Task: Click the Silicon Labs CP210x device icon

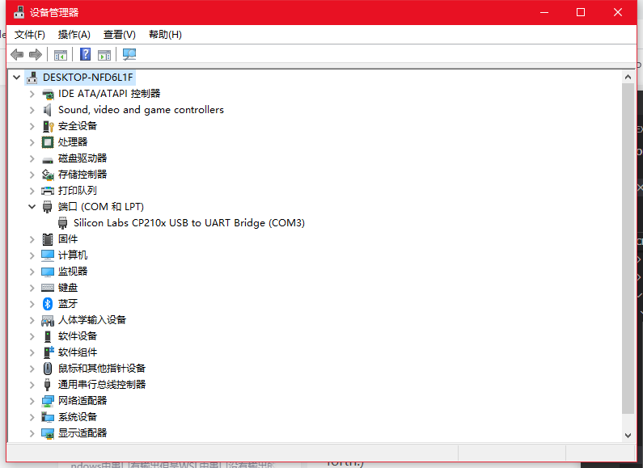Action: [63, 223]
